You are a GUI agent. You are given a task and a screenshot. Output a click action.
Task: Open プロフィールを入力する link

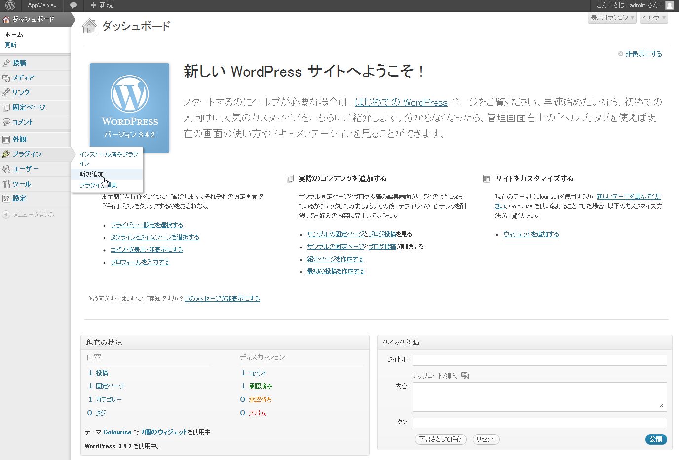(x=140, y=262)
